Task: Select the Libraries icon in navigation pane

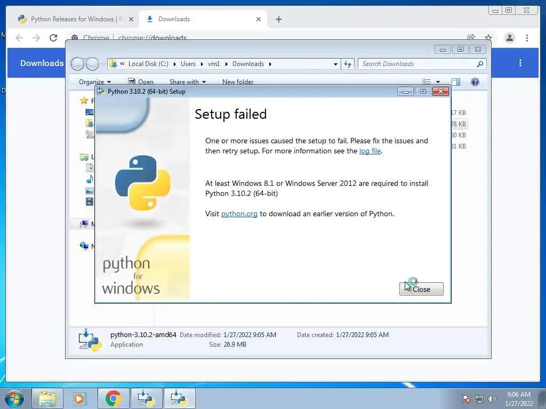Action: (x=84, y=157)
